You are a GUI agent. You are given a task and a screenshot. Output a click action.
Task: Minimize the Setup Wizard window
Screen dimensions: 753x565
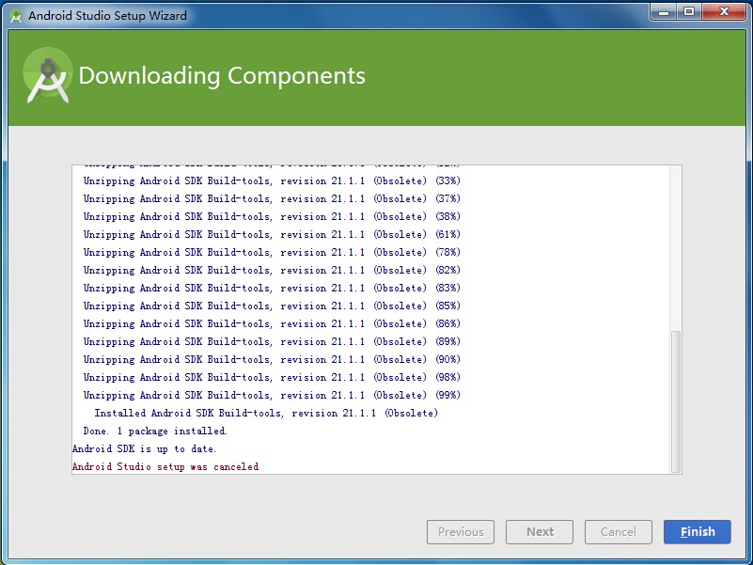(664, 11)
